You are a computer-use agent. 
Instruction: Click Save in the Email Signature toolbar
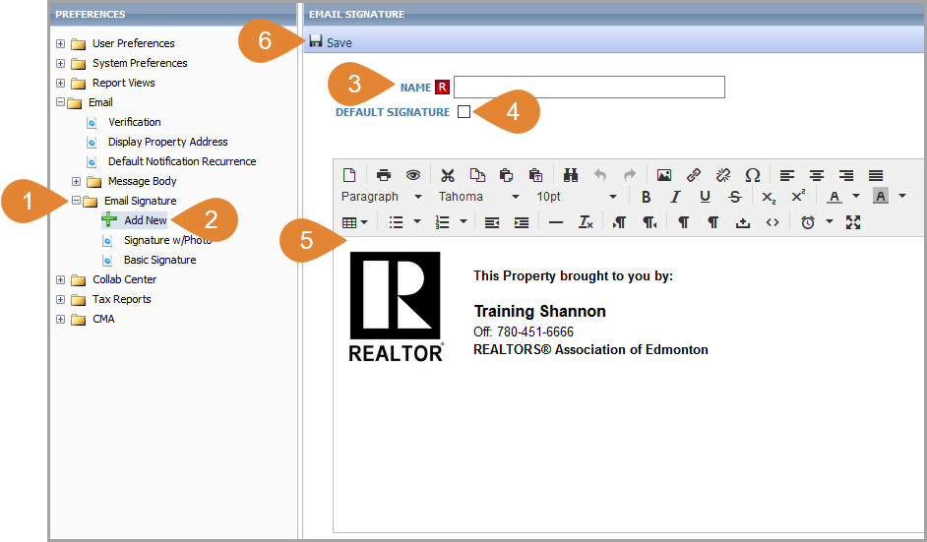click(331, 42)
